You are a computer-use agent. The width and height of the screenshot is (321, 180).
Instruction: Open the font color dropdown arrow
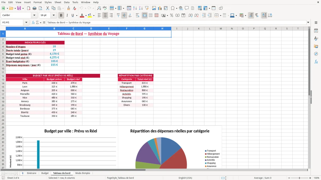[x=86, y=15]
